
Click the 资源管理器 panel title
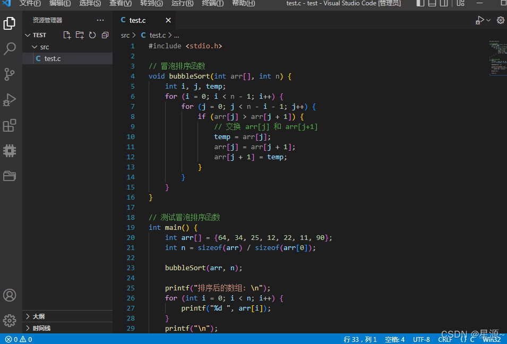pyautogui.click(x=47, y=20)
